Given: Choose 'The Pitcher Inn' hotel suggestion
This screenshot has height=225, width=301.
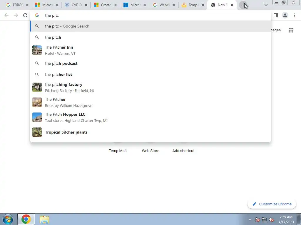Looking at the screenshot, I should 150,50.
